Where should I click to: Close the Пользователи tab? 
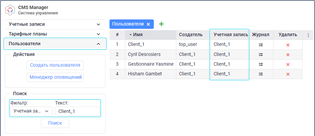(x=148, y=24)
